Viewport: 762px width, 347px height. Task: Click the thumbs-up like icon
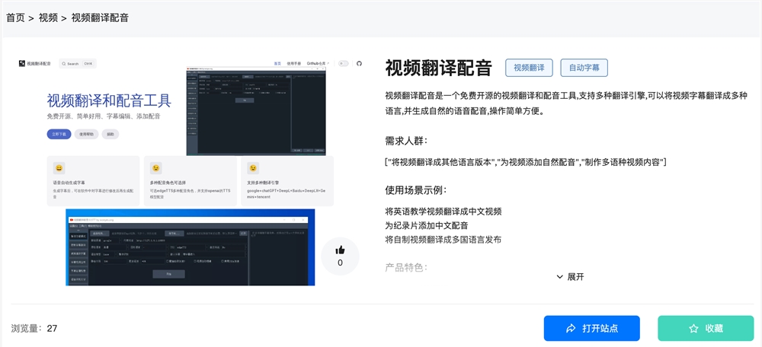coord(340,250)
